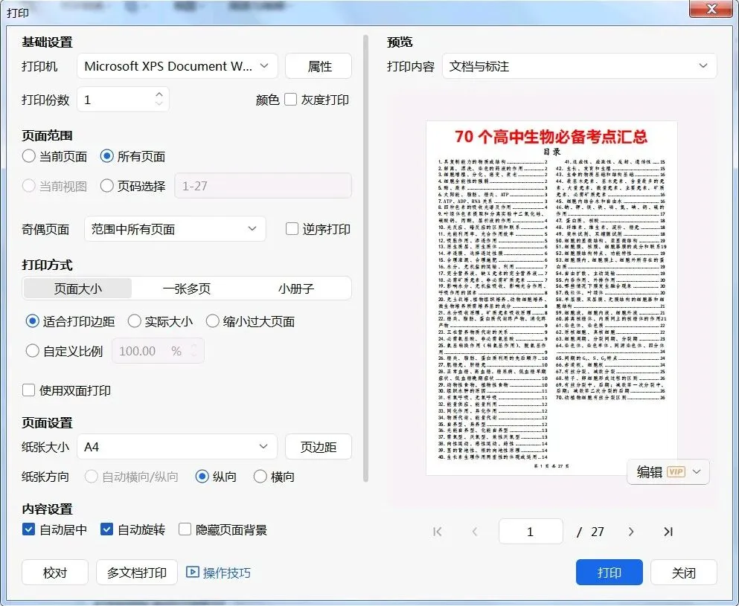Switch to 一张多页 tab
The image size is (739, 606).
tap(187, 289)
